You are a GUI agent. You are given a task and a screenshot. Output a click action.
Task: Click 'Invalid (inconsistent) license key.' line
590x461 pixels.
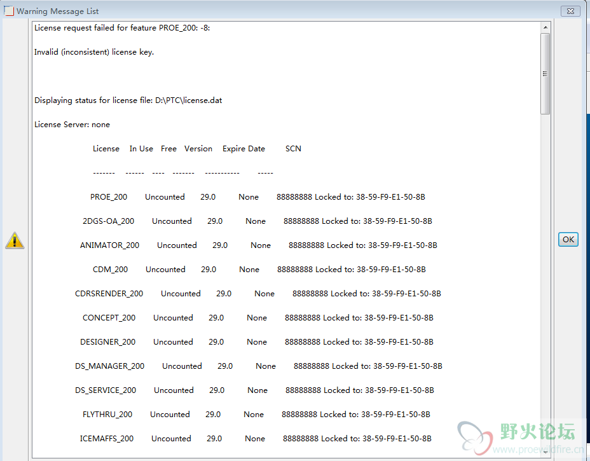[x=94, y=52]
